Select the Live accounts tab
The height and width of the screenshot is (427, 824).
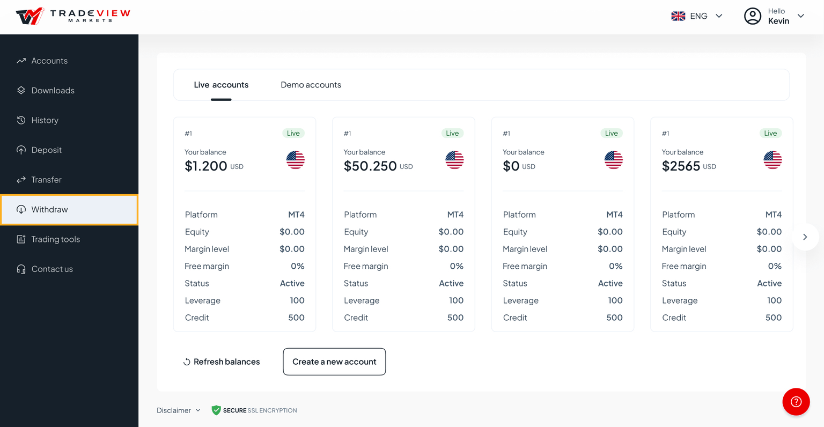pyautogui.click(x=221, y=85)
